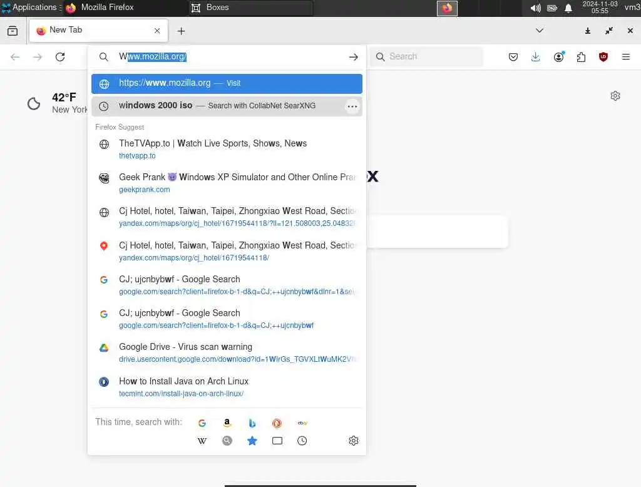Viewport: 641px width, 487px height.
Task: Open the Google Drive Virus scan warning suggestion
Action: [x=227, y=352]
